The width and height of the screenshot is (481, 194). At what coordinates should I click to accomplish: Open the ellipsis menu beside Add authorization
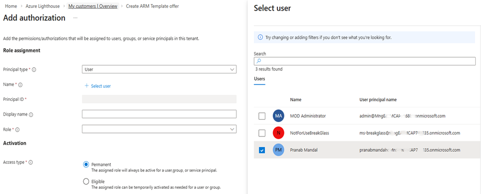[75, 18]
